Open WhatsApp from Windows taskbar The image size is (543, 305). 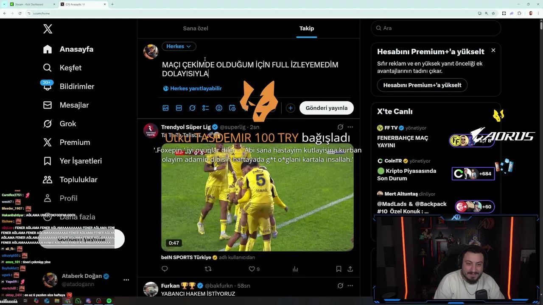tap(78, 301)
